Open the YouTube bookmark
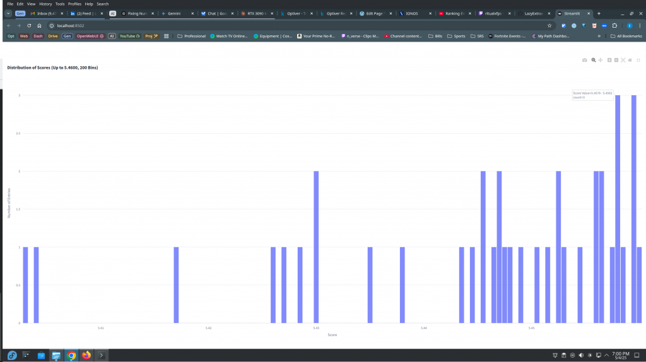This screenshot has width=646, height=362. pos(129,36)
